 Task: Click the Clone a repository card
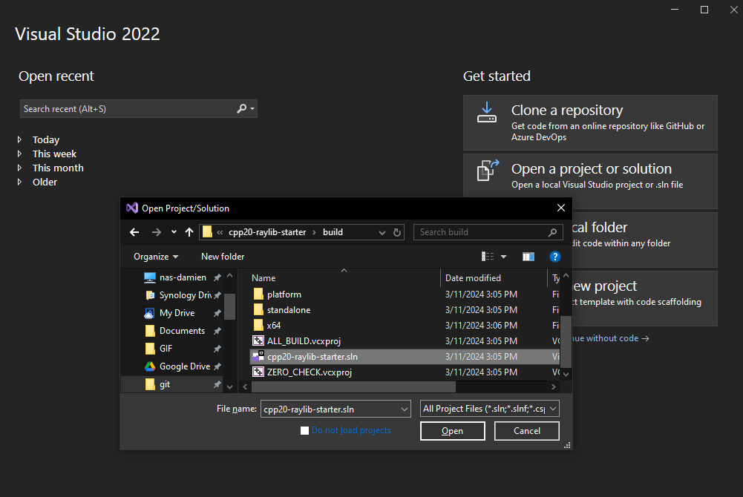(590, 122)
